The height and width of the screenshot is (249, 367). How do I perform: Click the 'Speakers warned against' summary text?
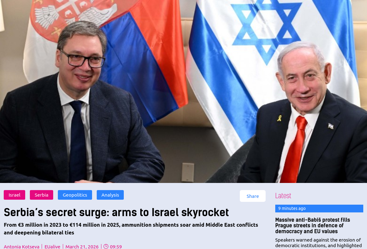pyautogui.click(x=318, y=243)
